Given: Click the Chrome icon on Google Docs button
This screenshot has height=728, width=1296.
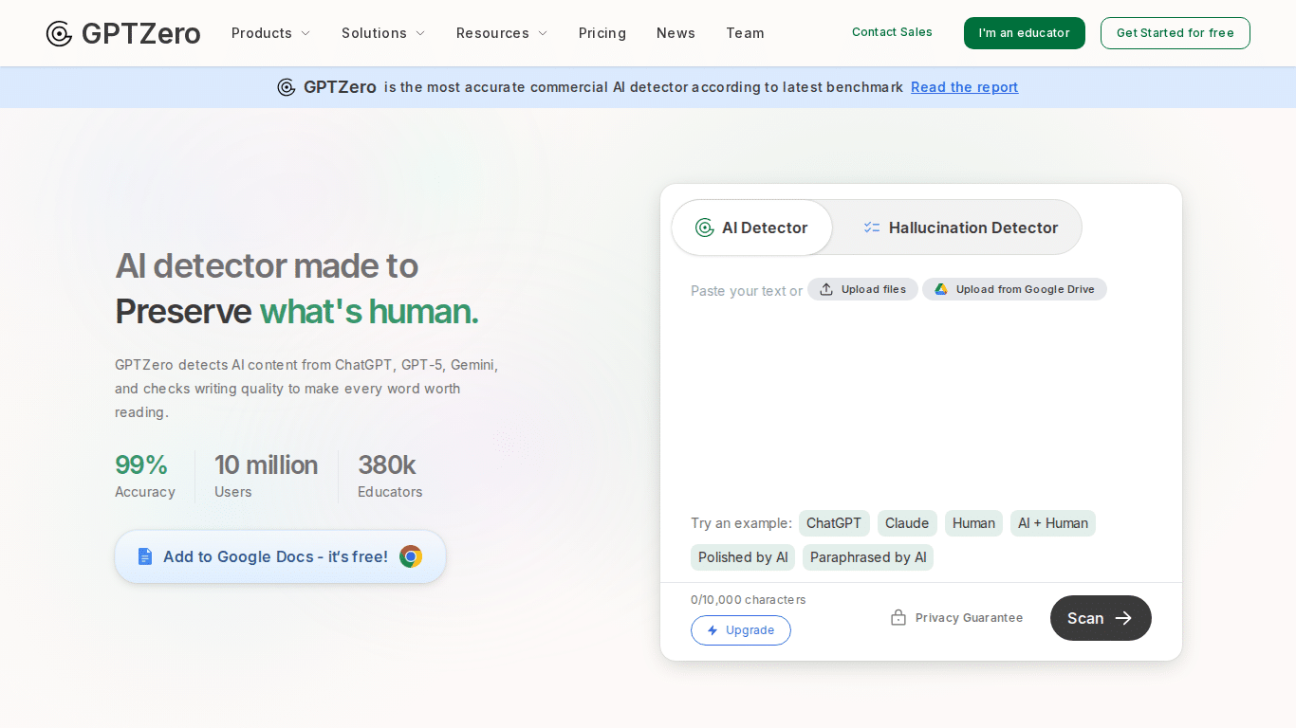Looking at the screenshot, I should (x=411, y=556).
